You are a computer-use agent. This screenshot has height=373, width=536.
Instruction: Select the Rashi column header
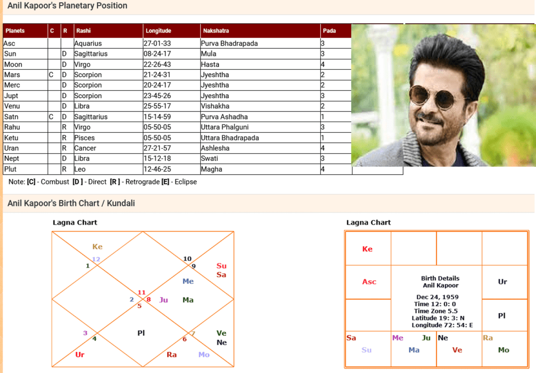click(x=83, y=31)
